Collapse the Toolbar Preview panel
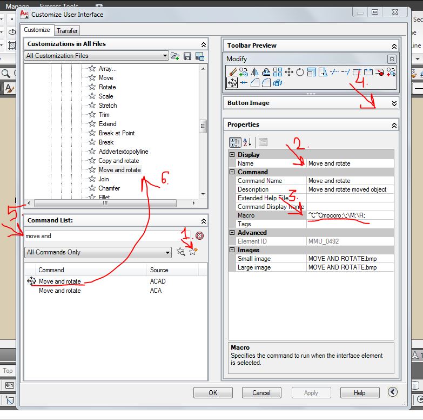The image size is (423, 420). click(x=394, y=46)
